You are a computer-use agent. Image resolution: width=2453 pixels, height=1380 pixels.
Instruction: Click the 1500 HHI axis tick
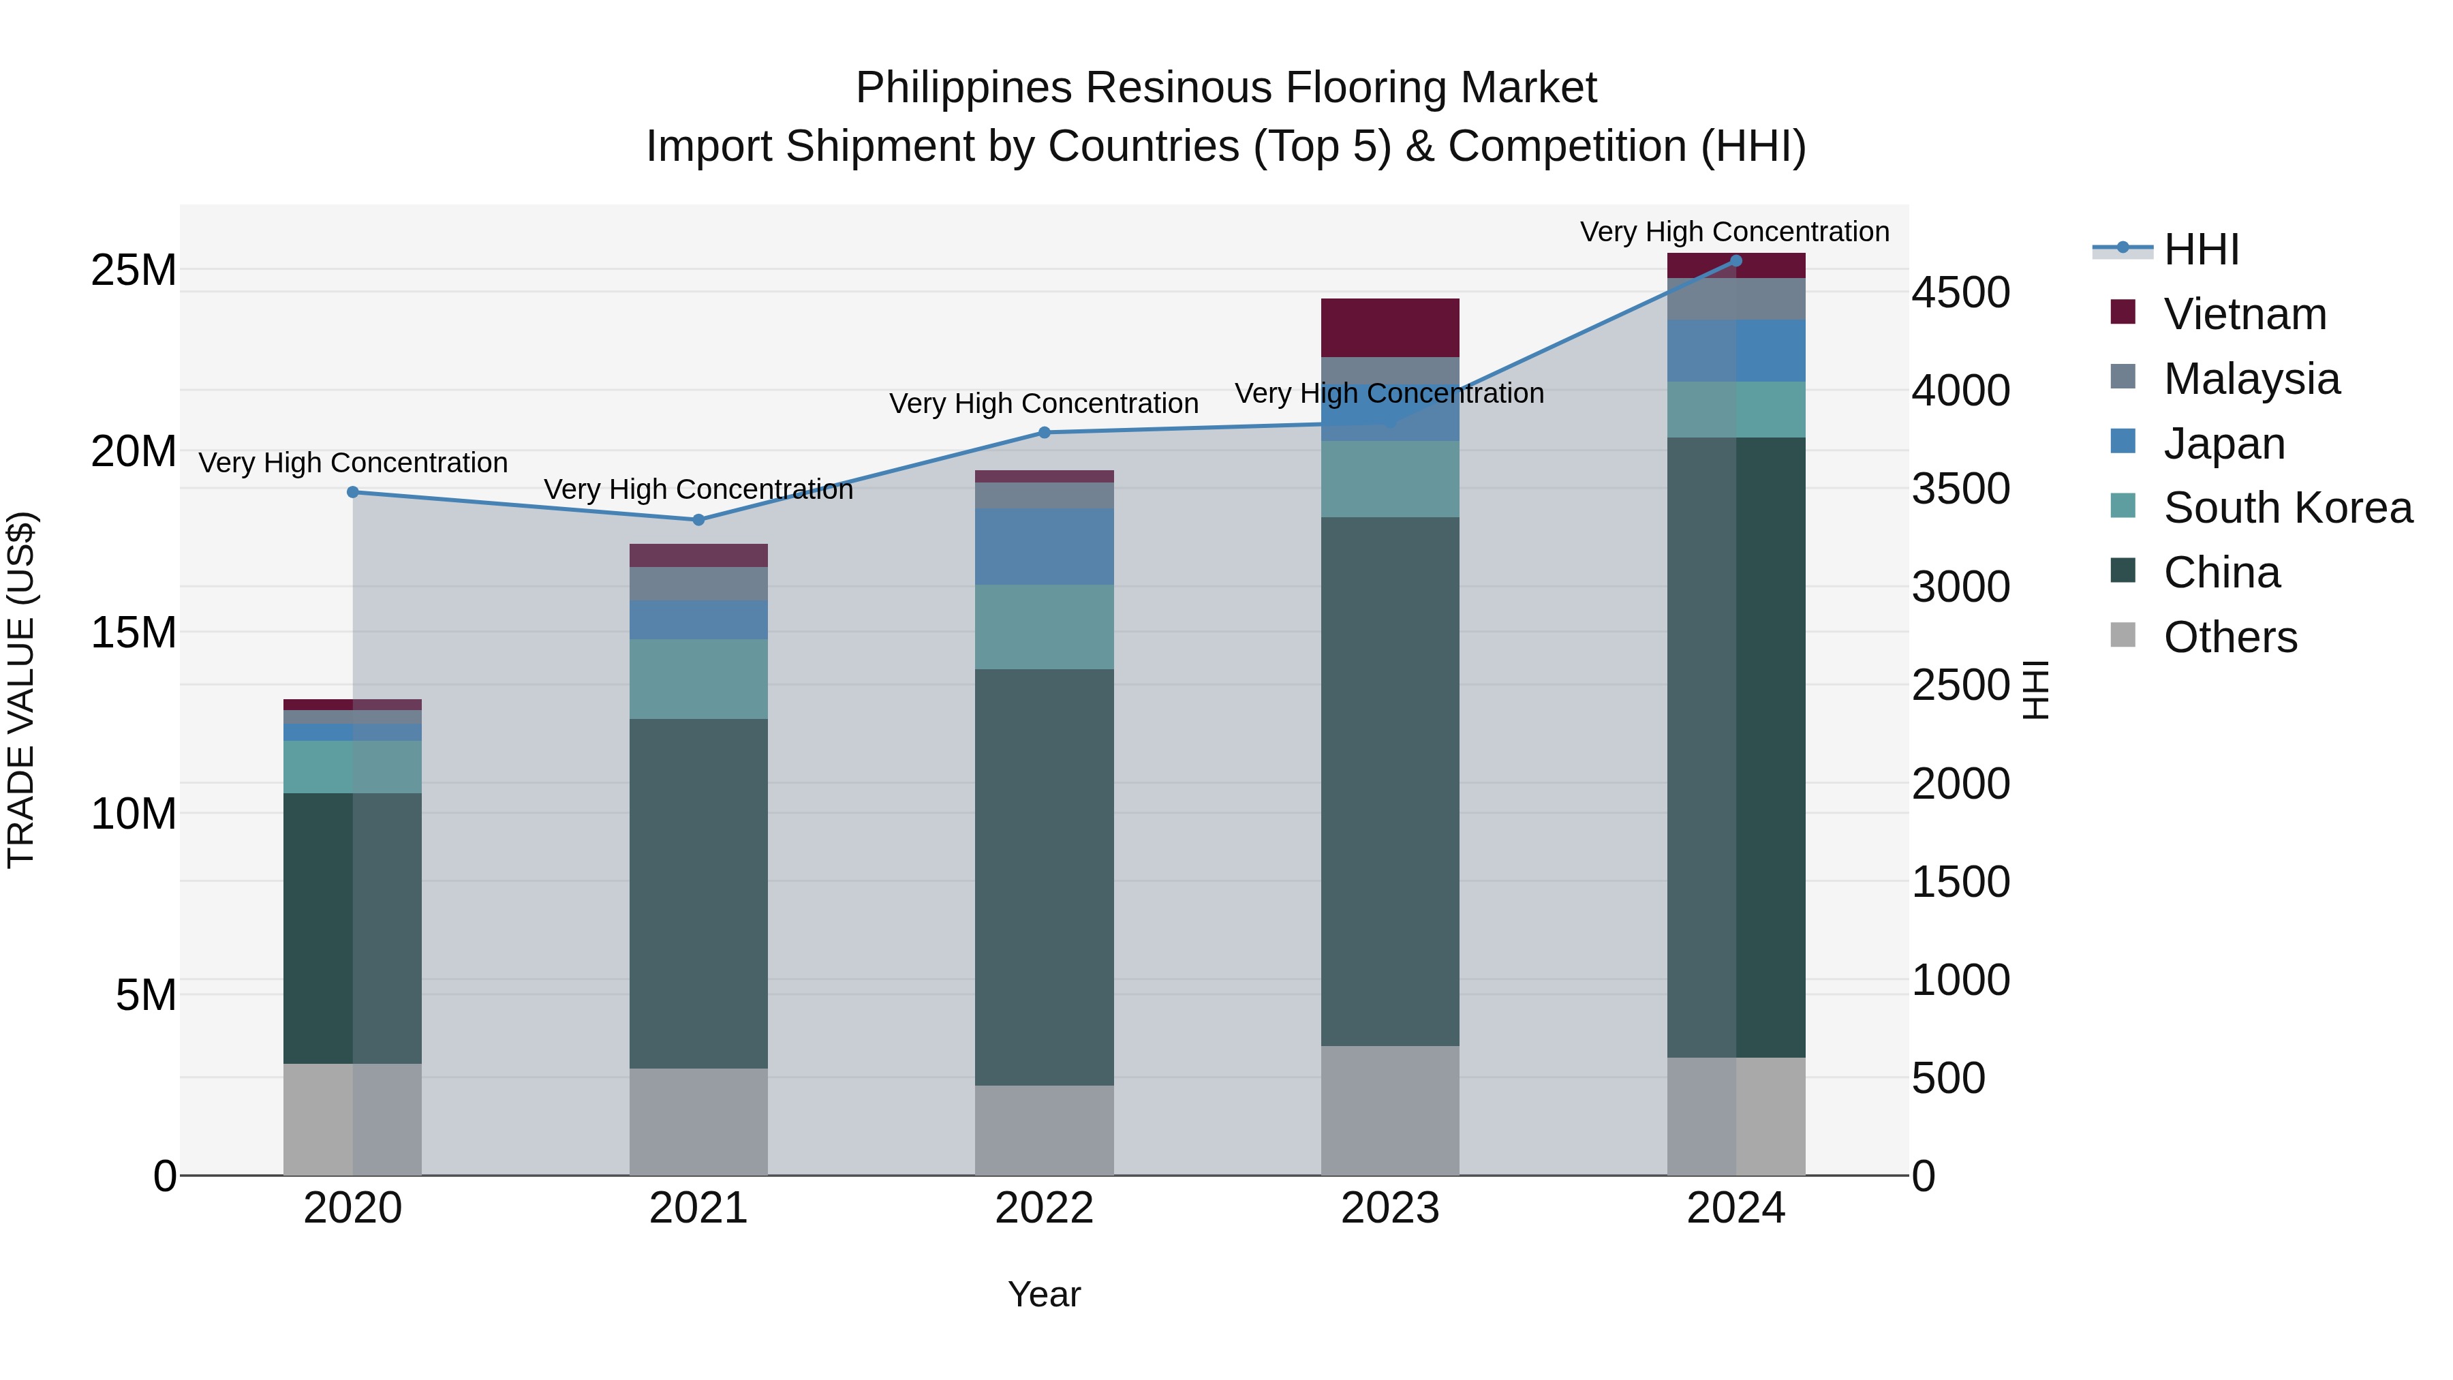[x=1960, y=882]
